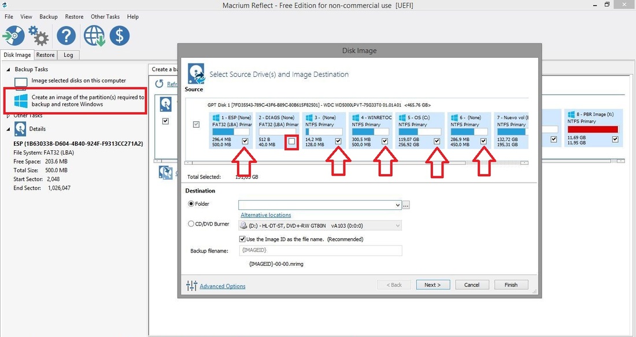This screenshot has height=337, width=636.
Task: Click the monitor icon beside Image selected disks
Action: tap(21, 83)
